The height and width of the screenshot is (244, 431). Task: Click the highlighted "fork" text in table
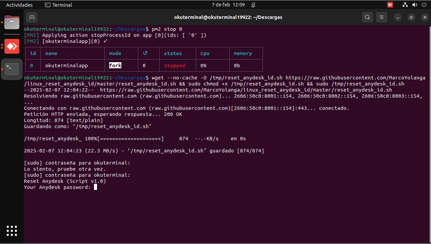(115, 66)
